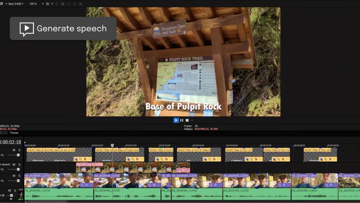Click the project start marker flag

(x=25, y=143)
